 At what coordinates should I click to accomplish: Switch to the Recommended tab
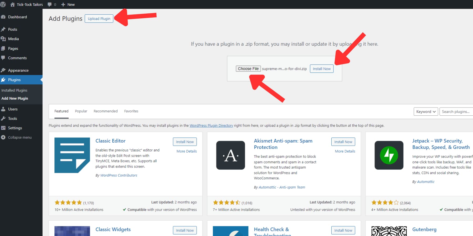pos(106,111)
